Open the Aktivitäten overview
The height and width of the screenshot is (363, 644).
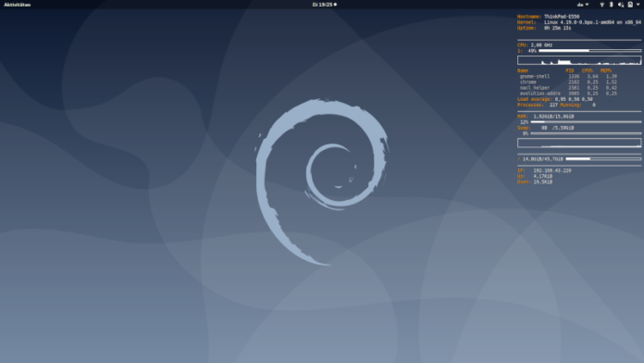pos(18,5)
